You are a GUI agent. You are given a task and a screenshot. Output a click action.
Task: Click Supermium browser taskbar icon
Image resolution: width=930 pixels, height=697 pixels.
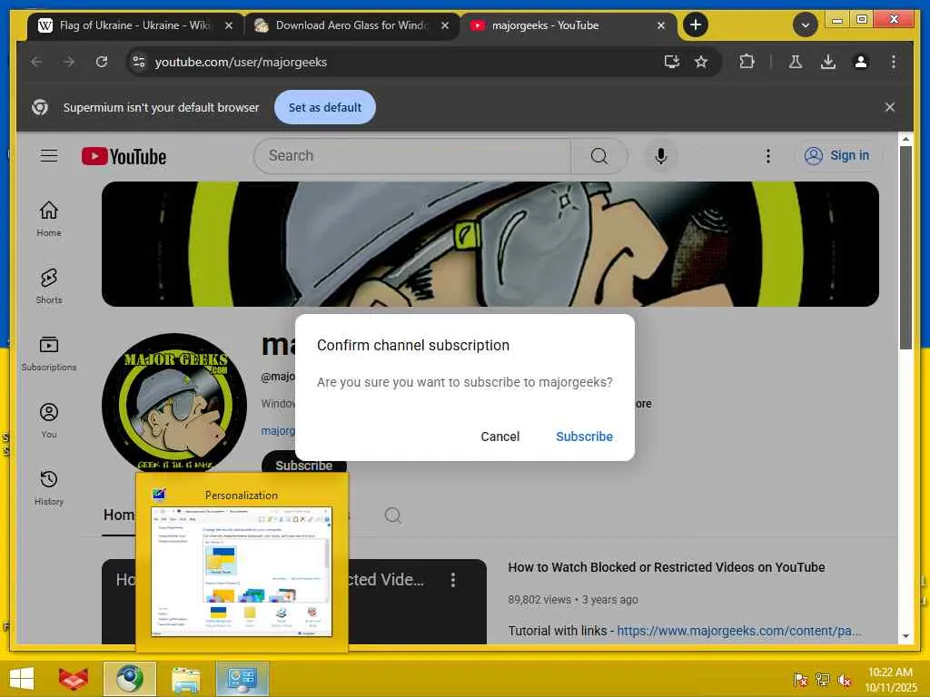coord(129,679)
